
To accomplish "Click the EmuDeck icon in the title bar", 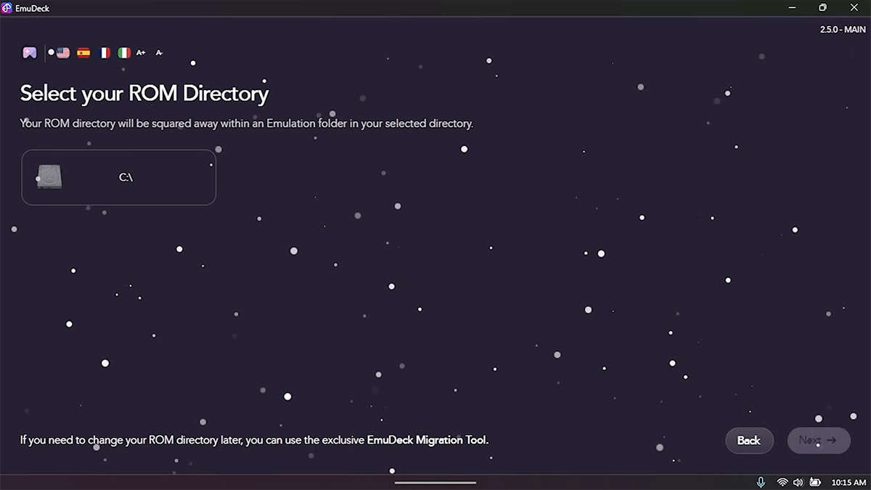I will (7, 8).
